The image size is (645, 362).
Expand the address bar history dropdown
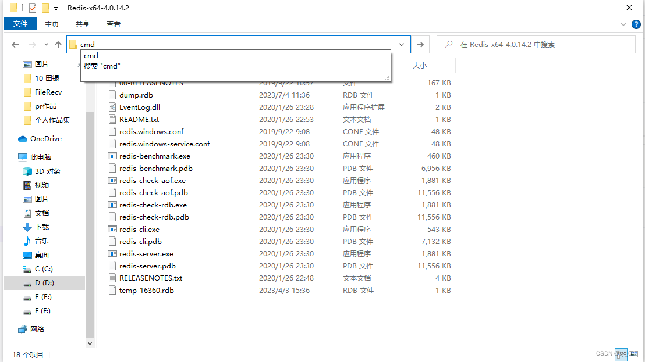[402, 44]
